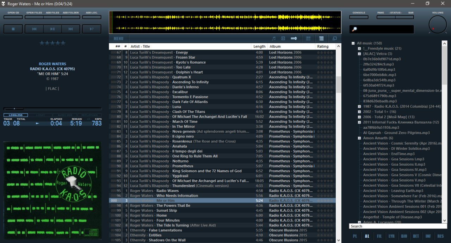The width and height of the screenshot is (451, 243).
Task: Click the Add Loc. button
Action: [x=92, y=17]
